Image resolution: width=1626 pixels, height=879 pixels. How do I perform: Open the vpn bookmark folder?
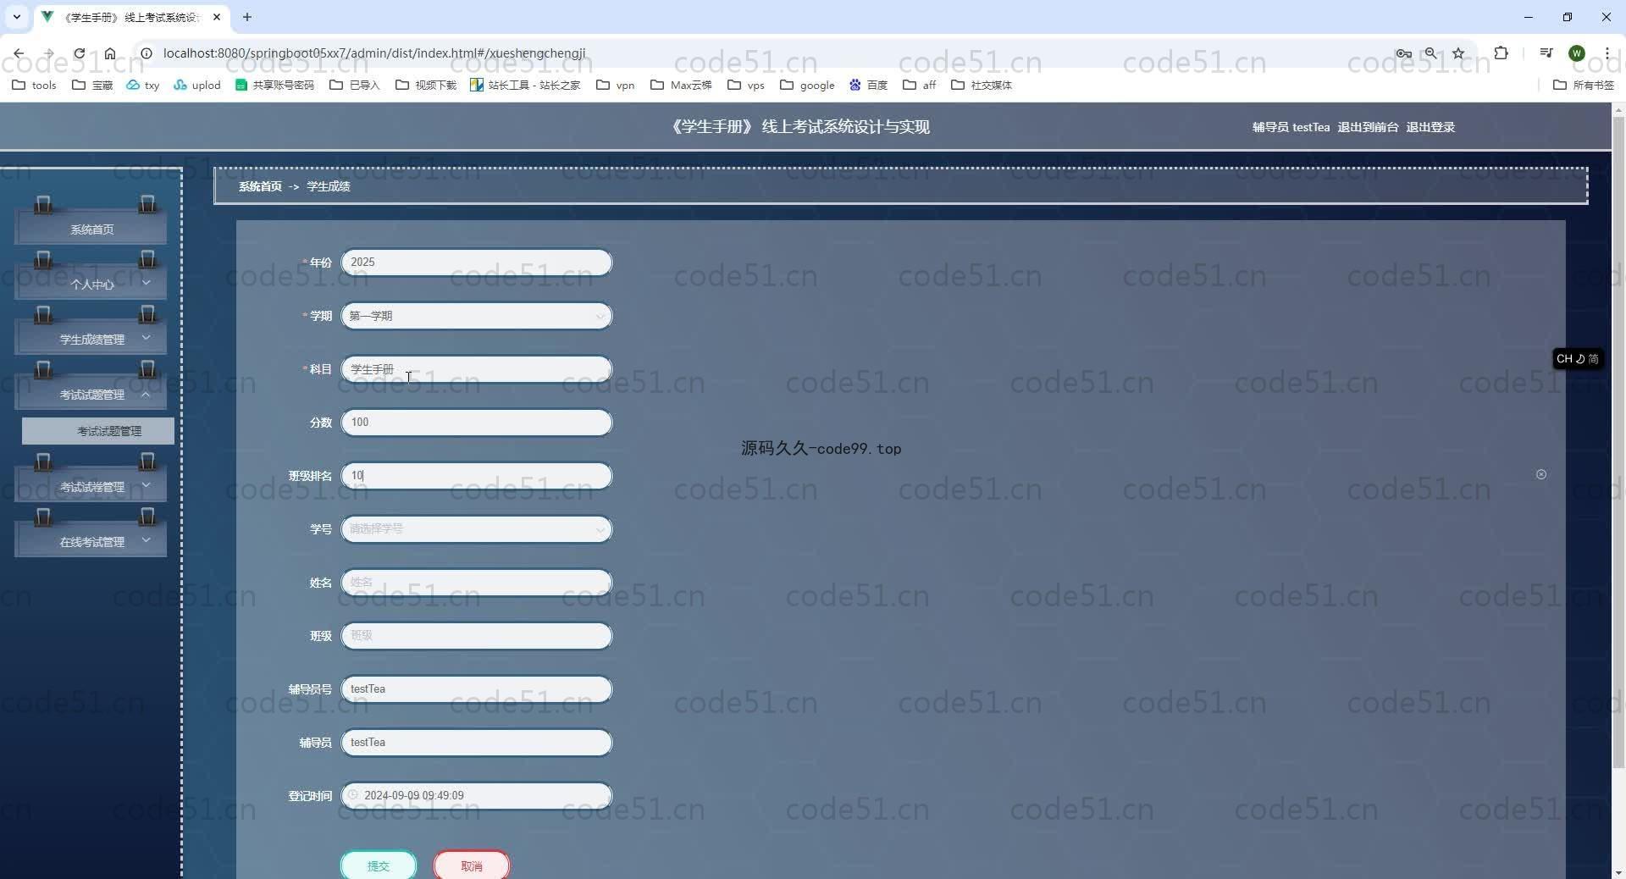tap(616, 85)
